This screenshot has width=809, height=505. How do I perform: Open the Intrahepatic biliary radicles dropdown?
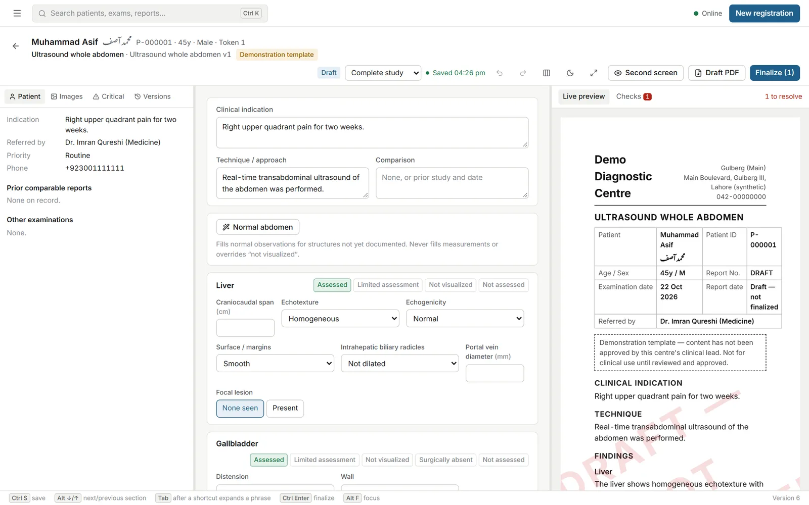(400, 364)
